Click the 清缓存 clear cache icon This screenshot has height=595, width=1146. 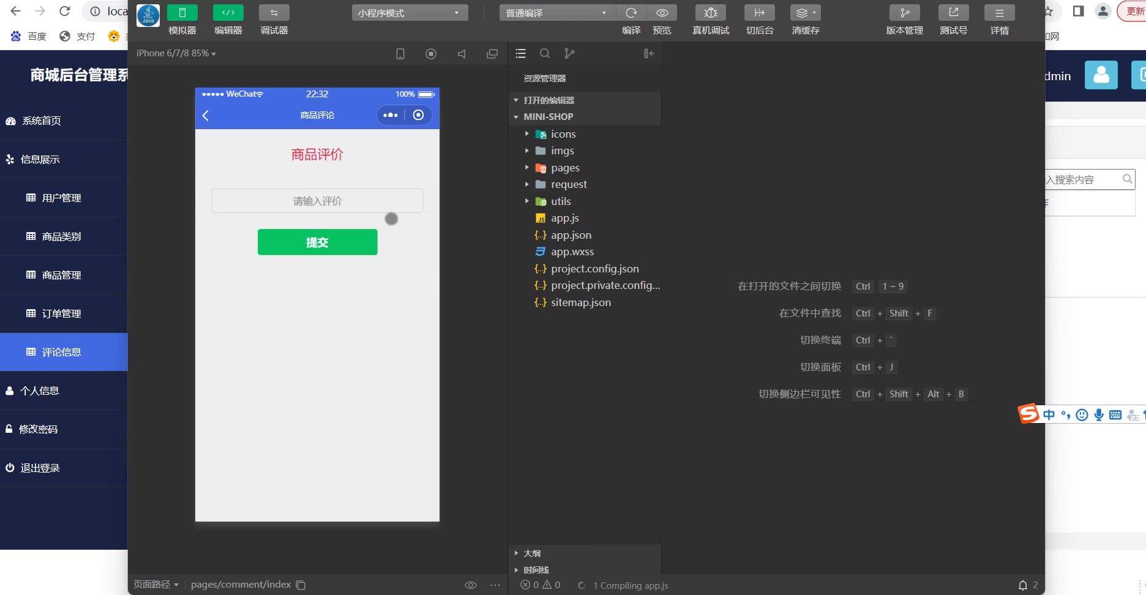[x=806, y=13]
